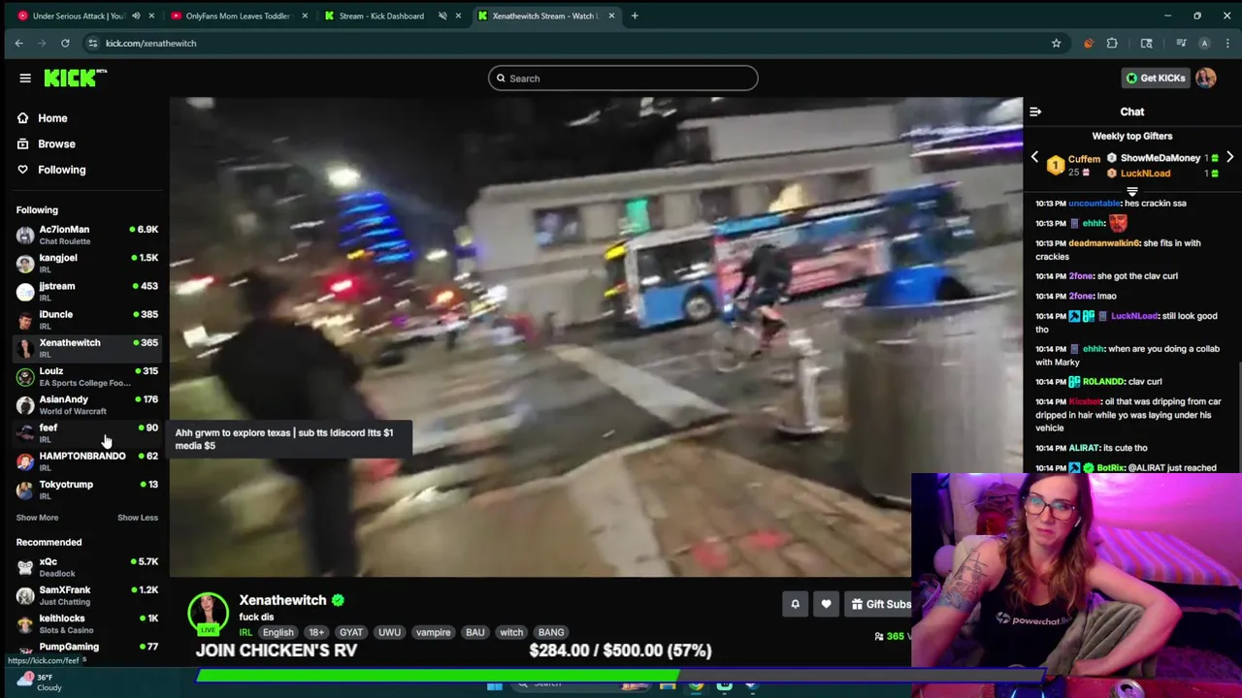Click the BAU tag

(x=475, y=633)
